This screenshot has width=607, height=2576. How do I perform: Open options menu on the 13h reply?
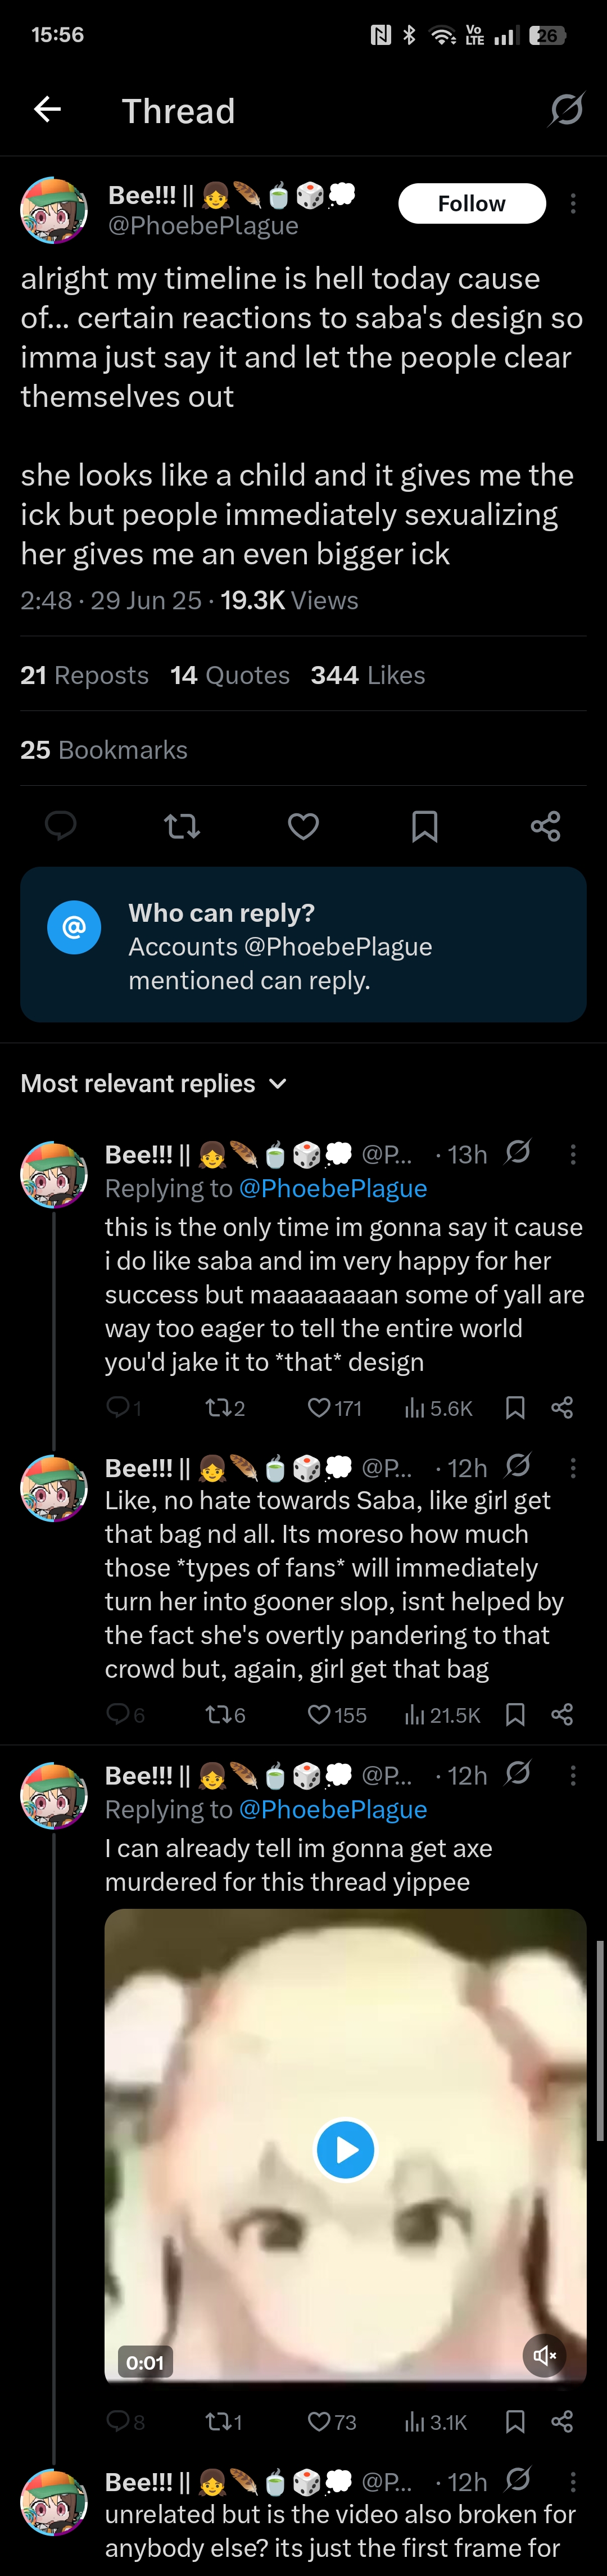(x=573, y=1155)
